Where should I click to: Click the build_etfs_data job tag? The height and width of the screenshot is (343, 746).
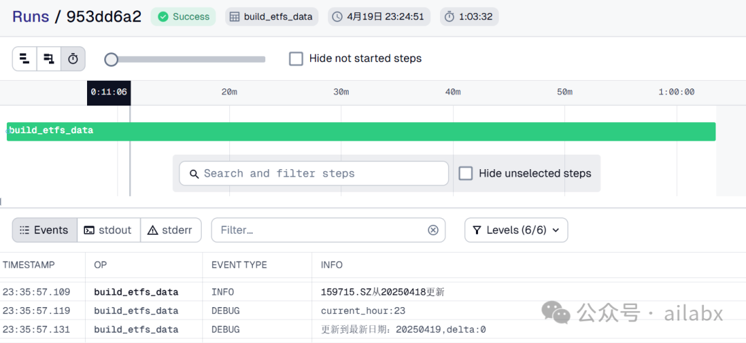(x=271, y=17)
